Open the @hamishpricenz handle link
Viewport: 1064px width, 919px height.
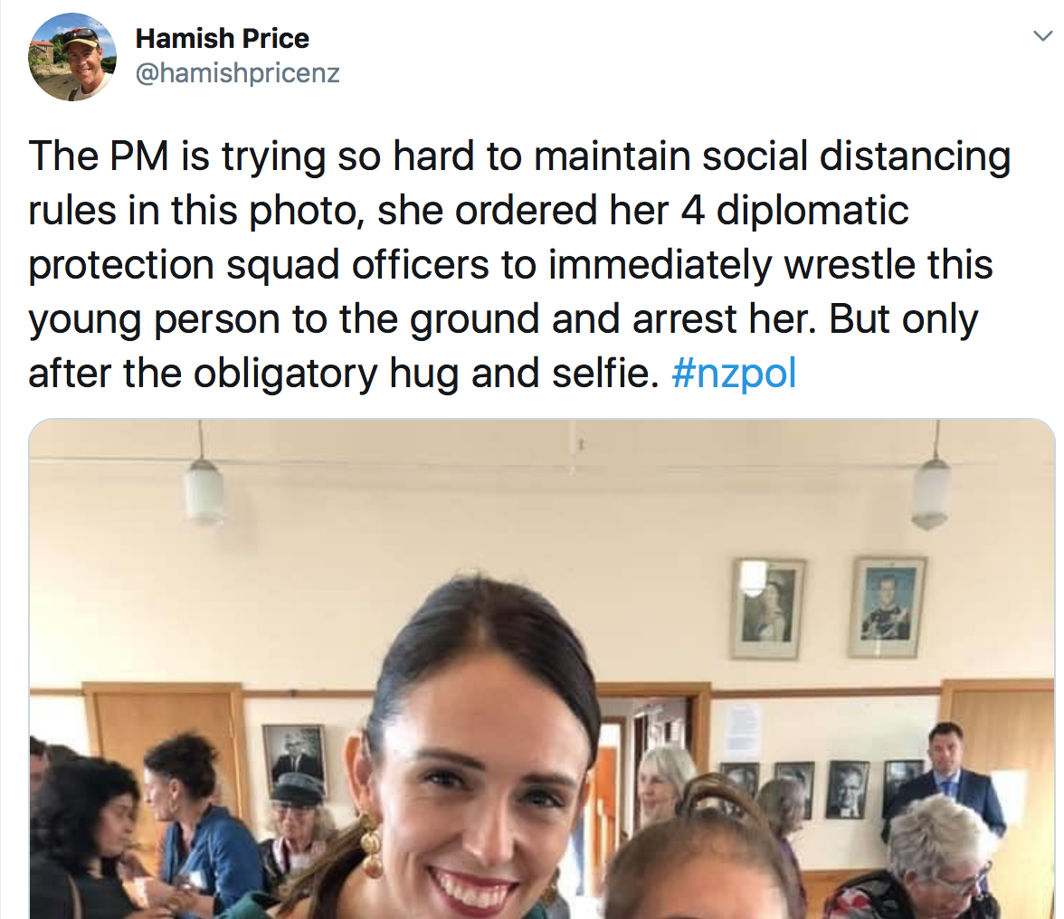coord(237,73)
